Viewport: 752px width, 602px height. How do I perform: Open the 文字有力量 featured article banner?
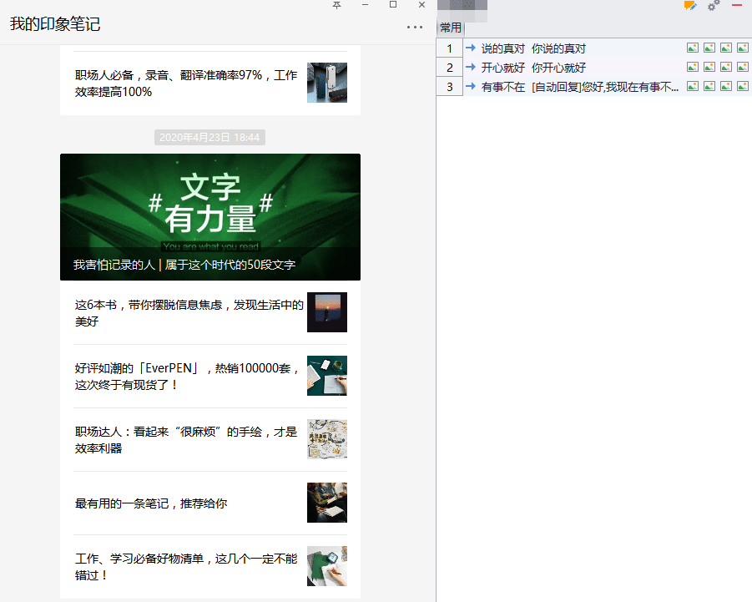tap(210, 217)
